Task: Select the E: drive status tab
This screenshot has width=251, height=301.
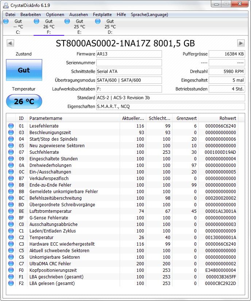Action: tap(80, 27)
